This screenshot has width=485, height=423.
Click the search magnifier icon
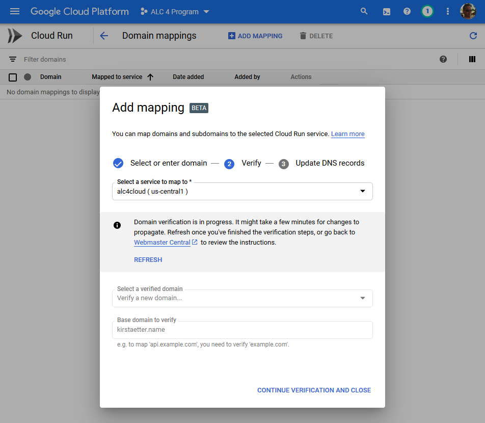(x=364, y=11)
